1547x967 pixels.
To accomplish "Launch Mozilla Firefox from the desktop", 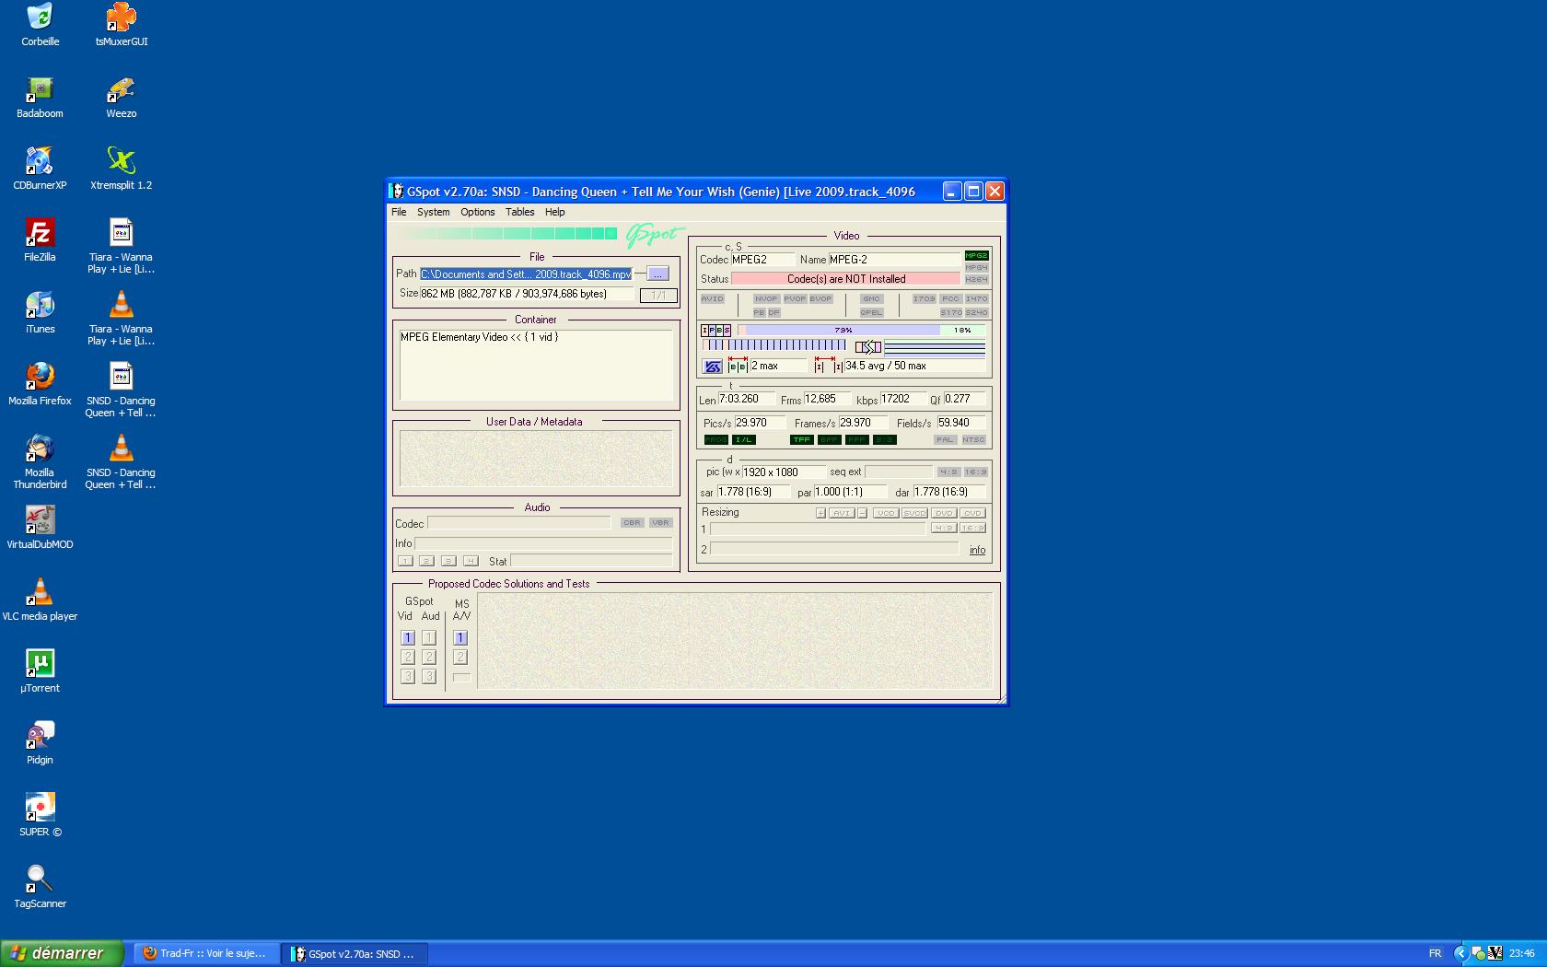I will coord(40,376).
